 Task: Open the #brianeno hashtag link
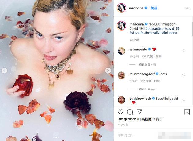170,33
